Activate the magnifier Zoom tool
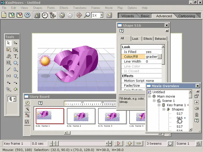The width and height of the screenshot is (203, 152). (x=87, y=15)
